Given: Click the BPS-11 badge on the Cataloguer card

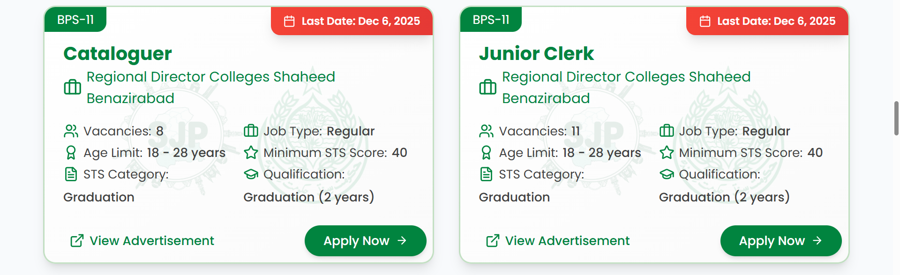Looking at the screenshot, I should point(75,20).
